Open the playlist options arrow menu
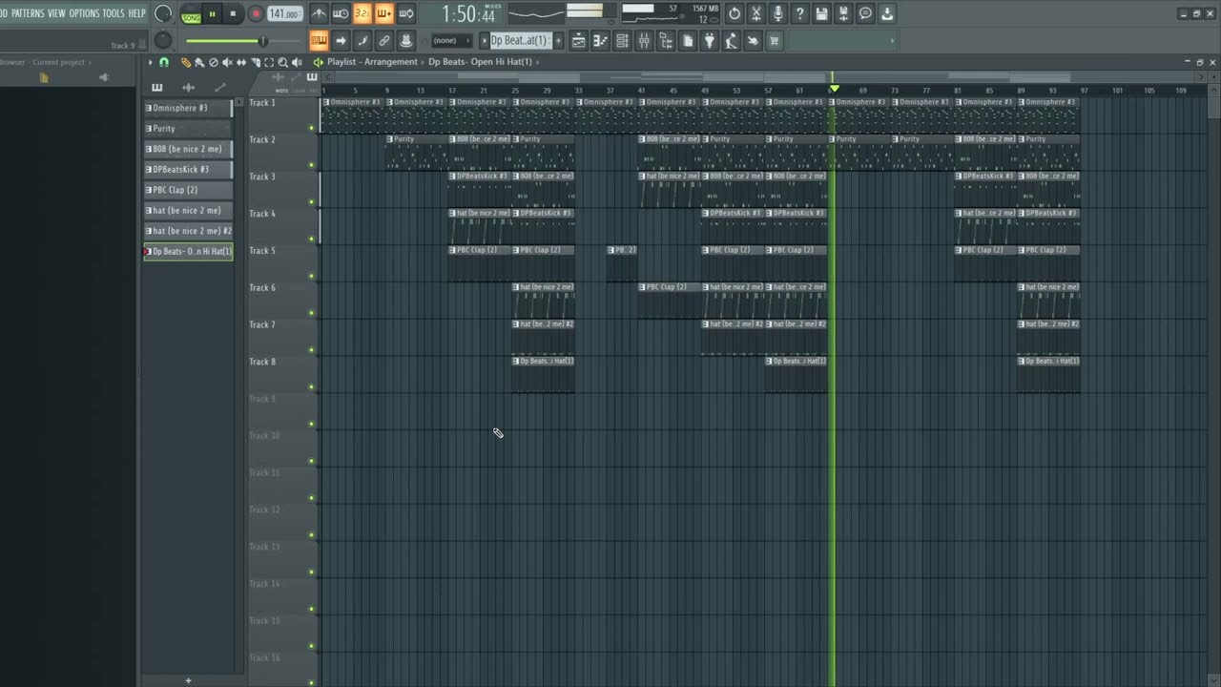The width and height of the screenshot is (1221, 687). coord(150,62)
